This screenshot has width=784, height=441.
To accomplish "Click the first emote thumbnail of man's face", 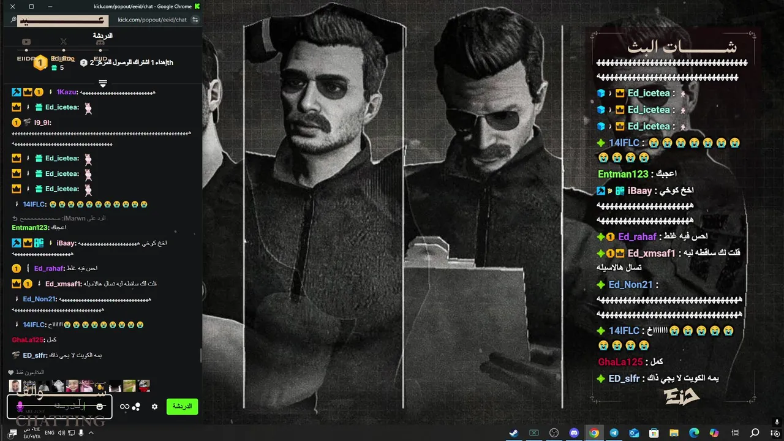I will (15, 386).
